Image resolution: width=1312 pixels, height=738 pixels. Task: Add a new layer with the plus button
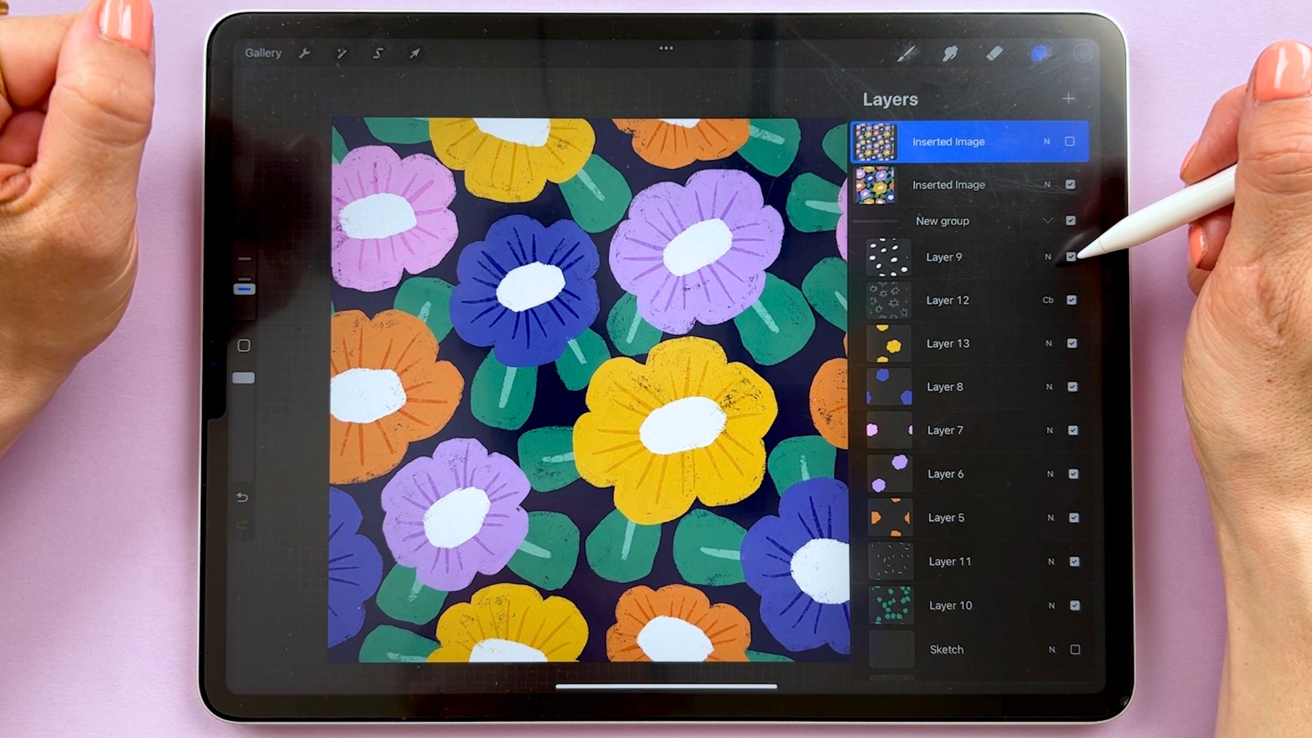1069,99
